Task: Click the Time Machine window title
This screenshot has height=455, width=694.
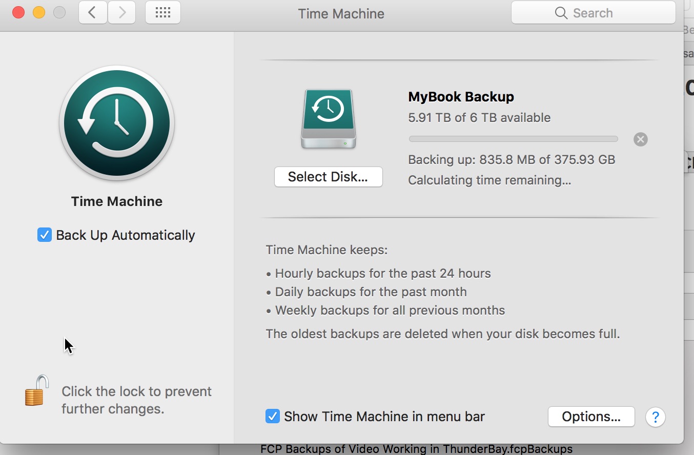Action: pyautogui.click(x=341, y=14)
